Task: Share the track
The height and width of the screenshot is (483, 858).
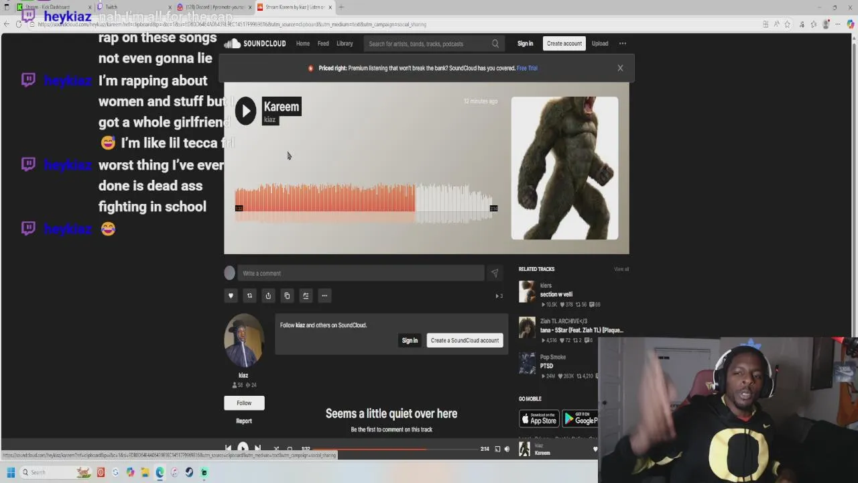Action: tap(268, 296)
